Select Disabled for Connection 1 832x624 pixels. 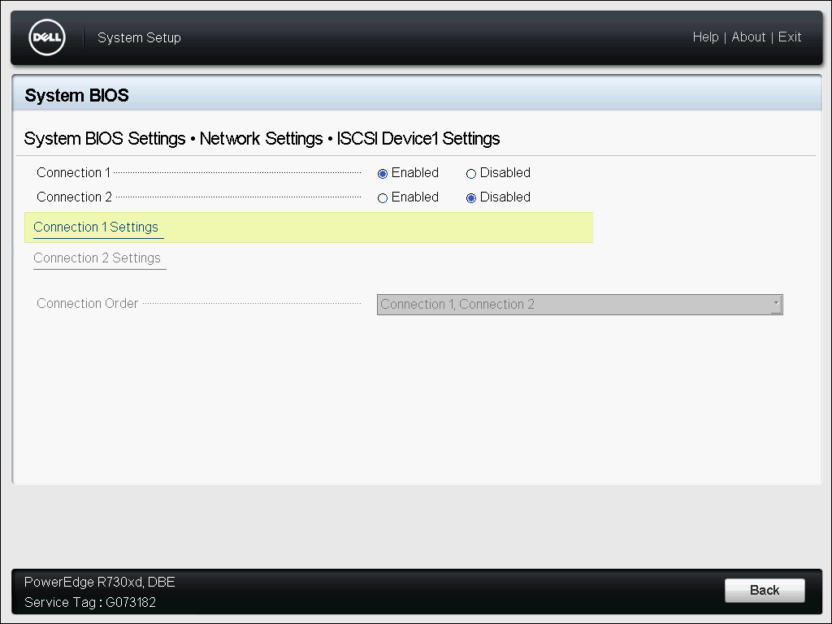(471, 174)
